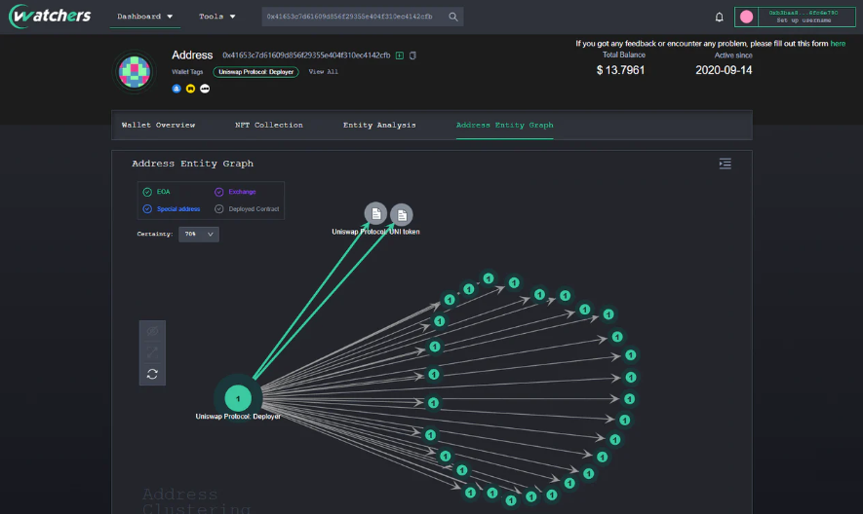Viewport: 863px width, 514px height.
Task: Open the Certainty 70% dropdown
Action: [x=199, y=235]
